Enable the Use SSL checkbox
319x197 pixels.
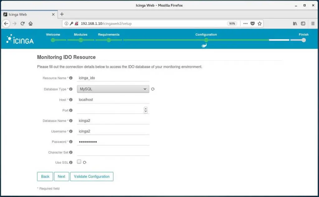click(x=79, y=161)
